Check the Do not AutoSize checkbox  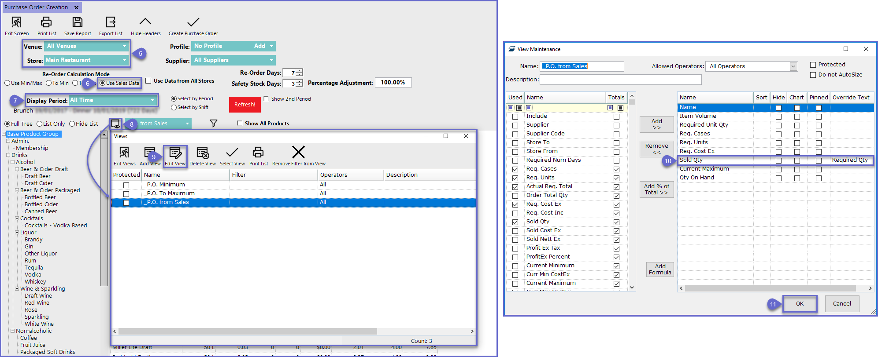813,75
